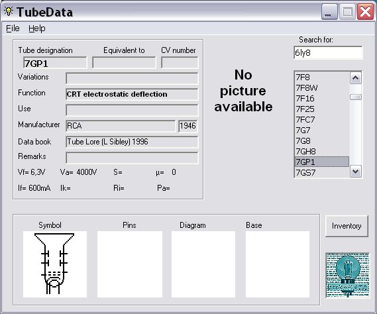Screen dimensions: 377x314
Task: Click the tube logo image below Inventory
Action: [x=347, y=275]
